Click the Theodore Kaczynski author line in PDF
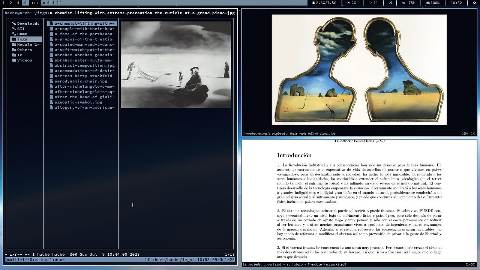 [x=359, y=141]
